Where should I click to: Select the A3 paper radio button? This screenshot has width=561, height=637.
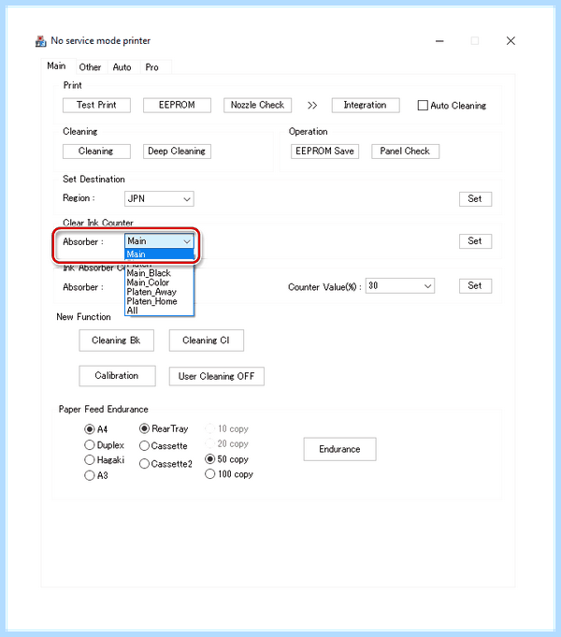tap(90, 475)
